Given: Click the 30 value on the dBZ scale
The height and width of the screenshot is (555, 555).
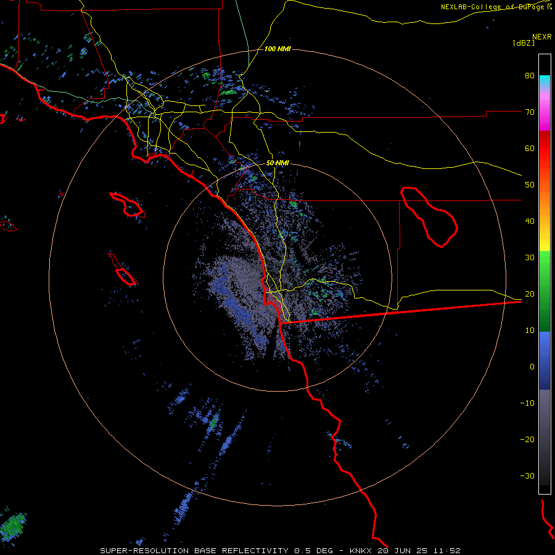Looking at the screenshot, I should coord(530,258).
